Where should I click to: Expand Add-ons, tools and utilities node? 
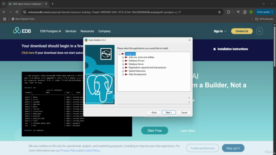click(123, 57)
